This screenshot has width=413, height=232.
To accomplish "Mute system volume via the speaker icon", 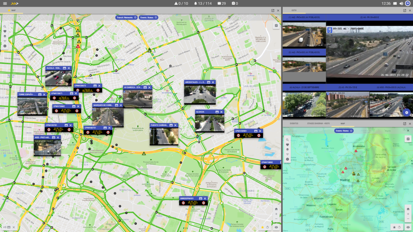I will click(x=401, y=3).
